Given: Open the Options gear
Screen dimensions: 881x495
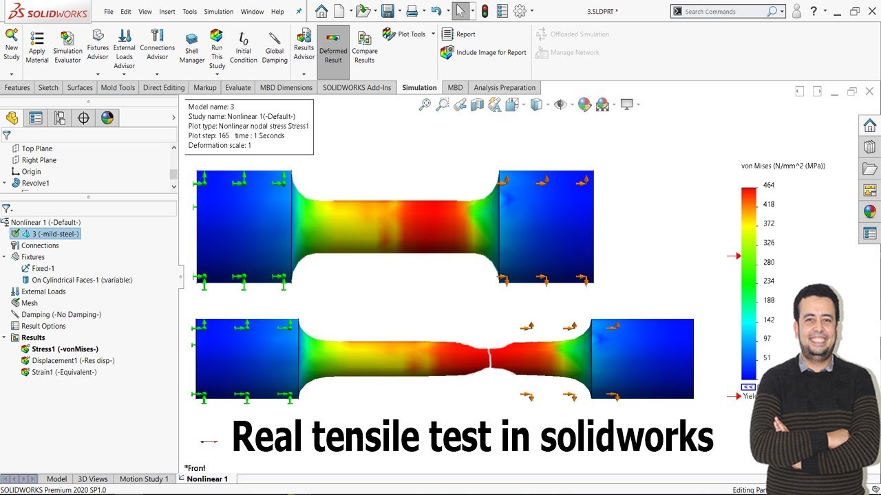Looking at the screenshot, I should coord(520,11).
